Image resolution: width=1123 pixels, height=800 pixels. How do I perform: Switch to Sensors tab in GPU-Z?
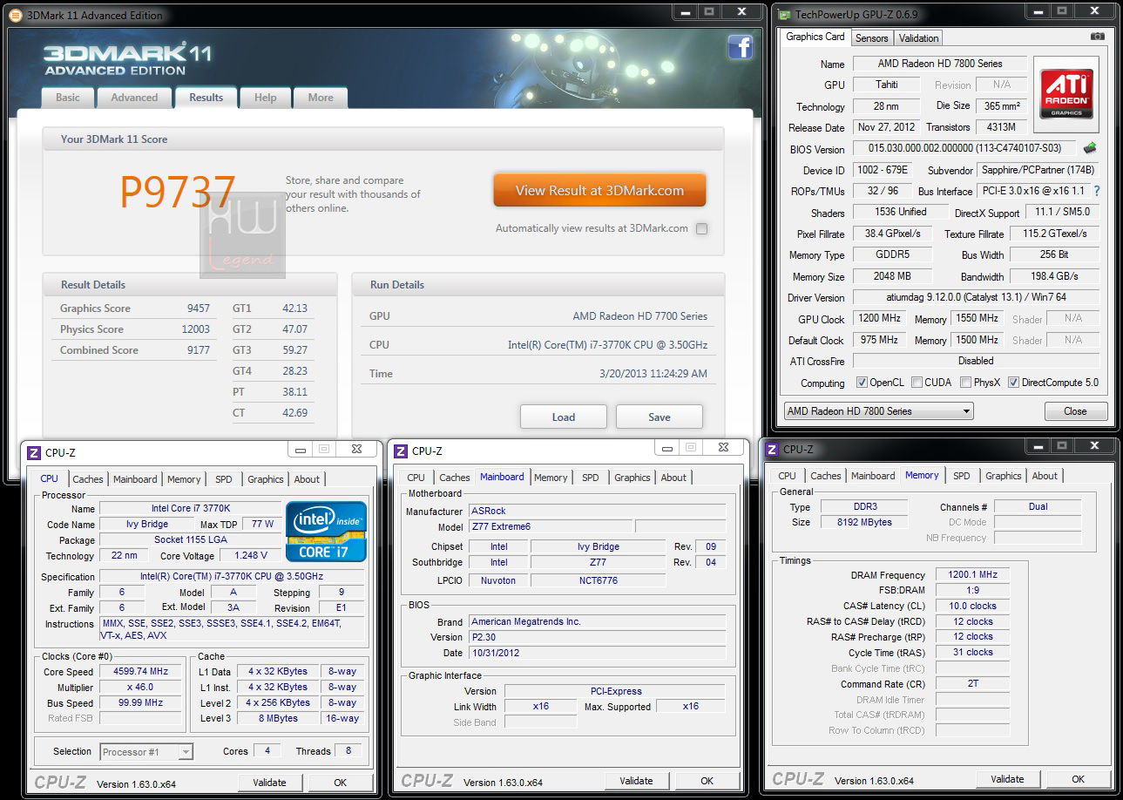871,38
